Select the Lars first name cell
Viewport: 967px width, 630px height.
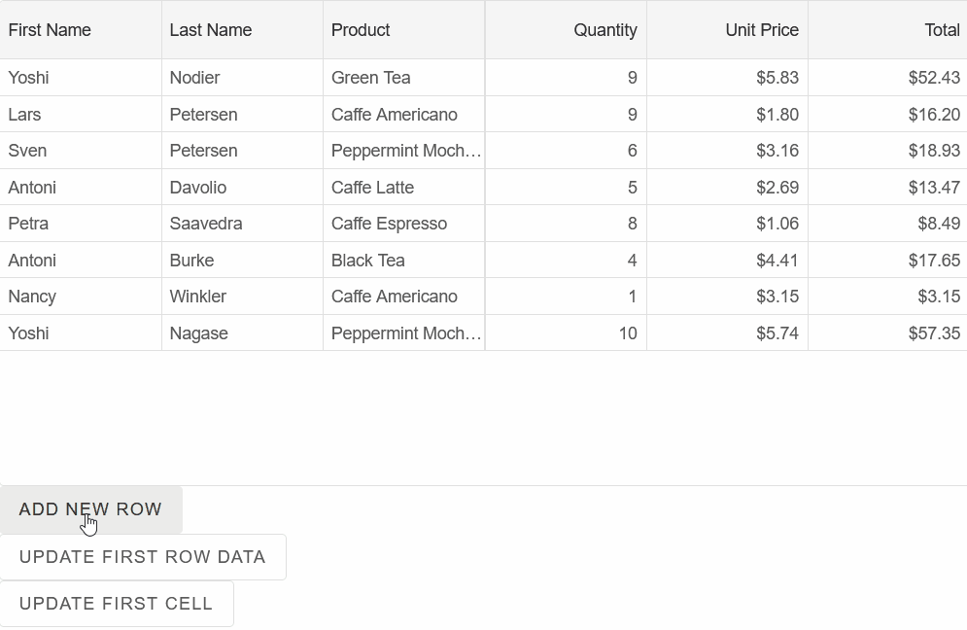pos(25,115)
